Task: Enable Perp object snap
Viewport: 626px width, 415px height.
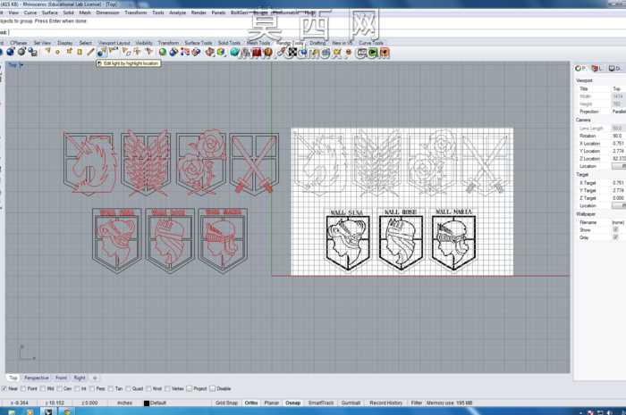Action: point(92,388)
